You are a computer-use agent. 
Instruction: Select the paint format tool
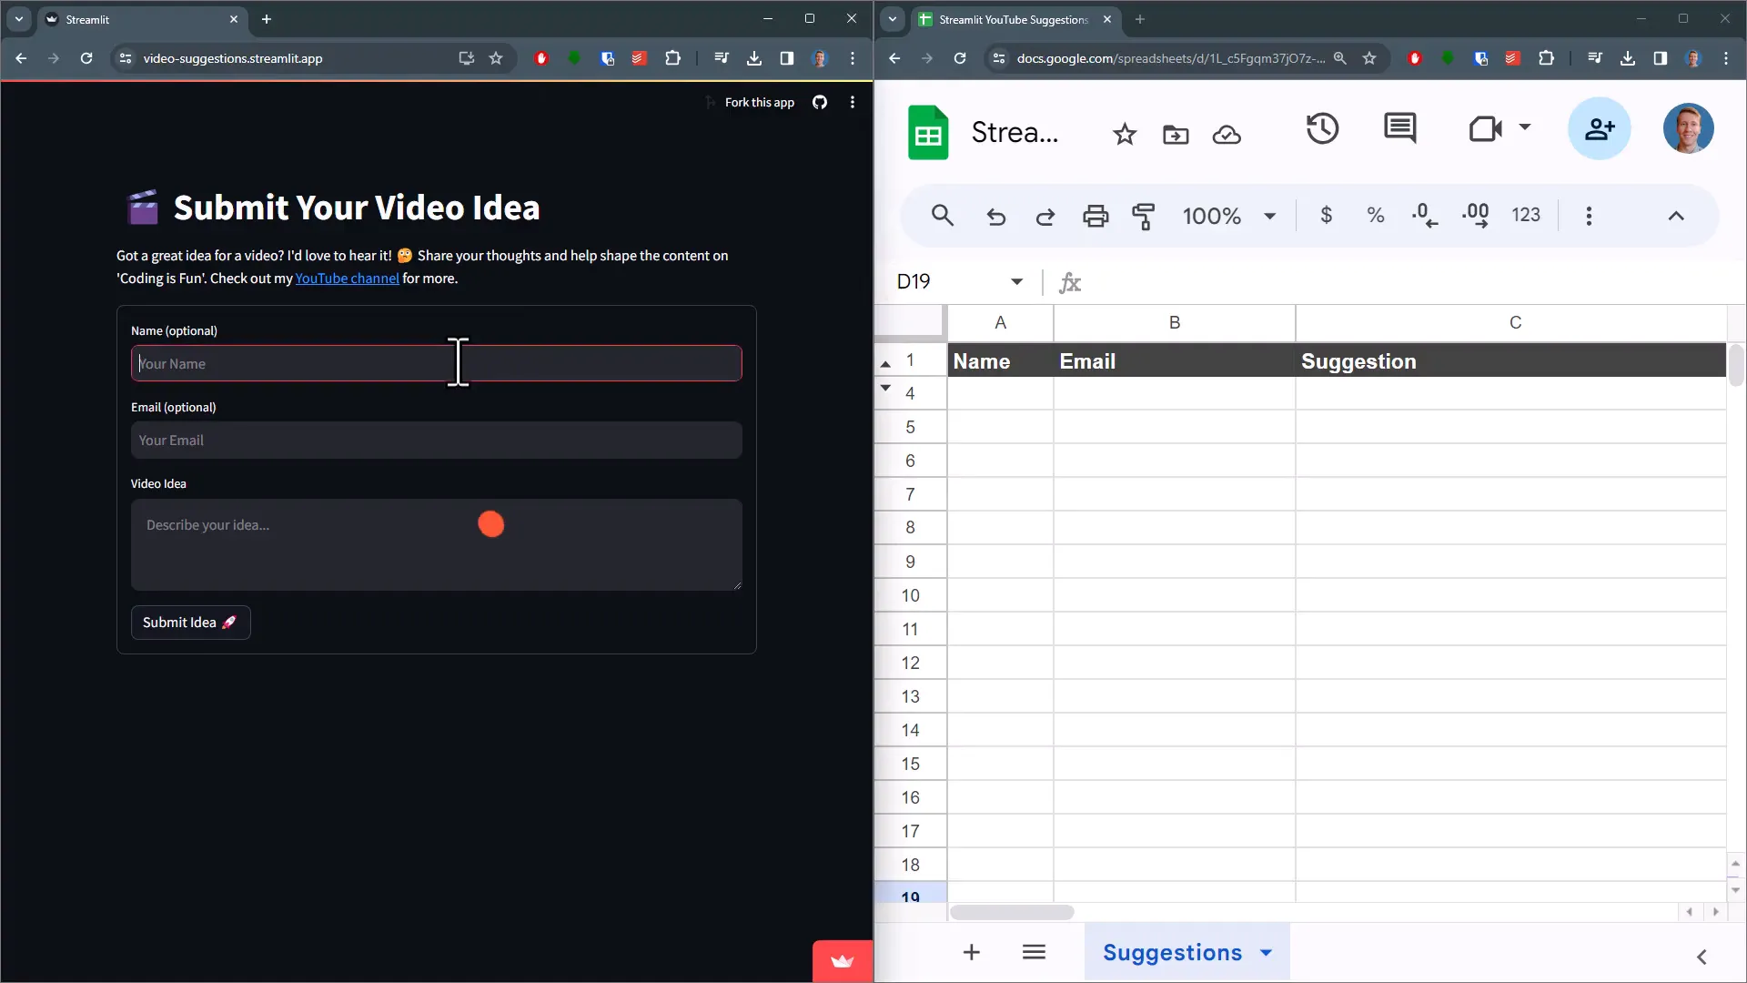point(1144,216)
